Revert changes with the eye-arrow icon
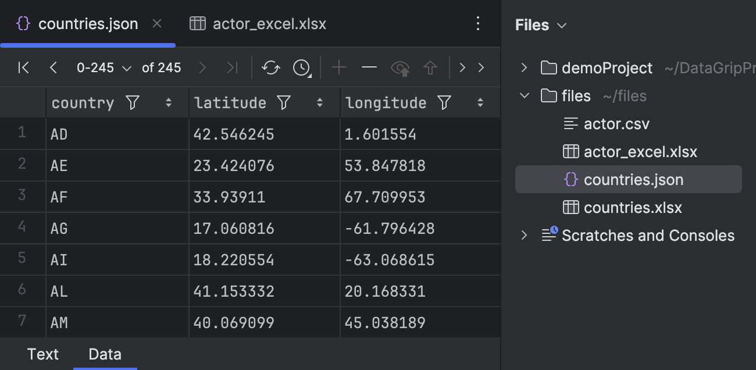Viewport: 756px width, 370px height. coord(400,67)
